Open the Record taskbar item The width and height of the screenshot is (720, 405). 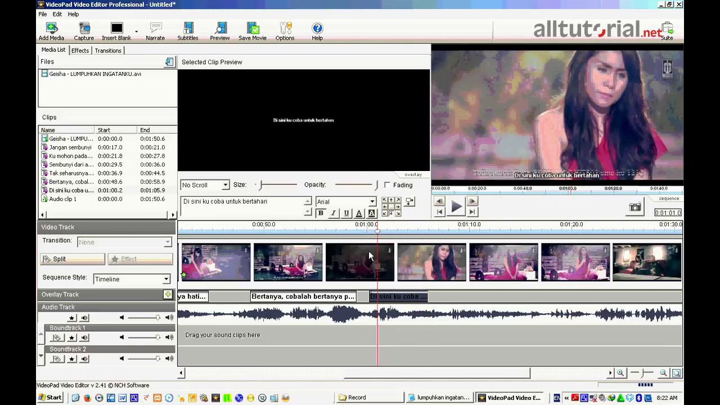coord(370,398)
